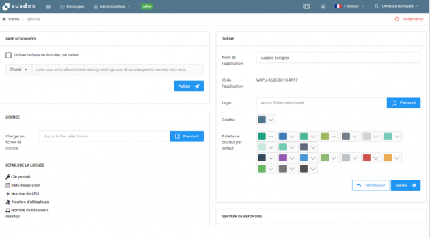Click the green online status badge

pyautogui.click(x=147, y=6)
